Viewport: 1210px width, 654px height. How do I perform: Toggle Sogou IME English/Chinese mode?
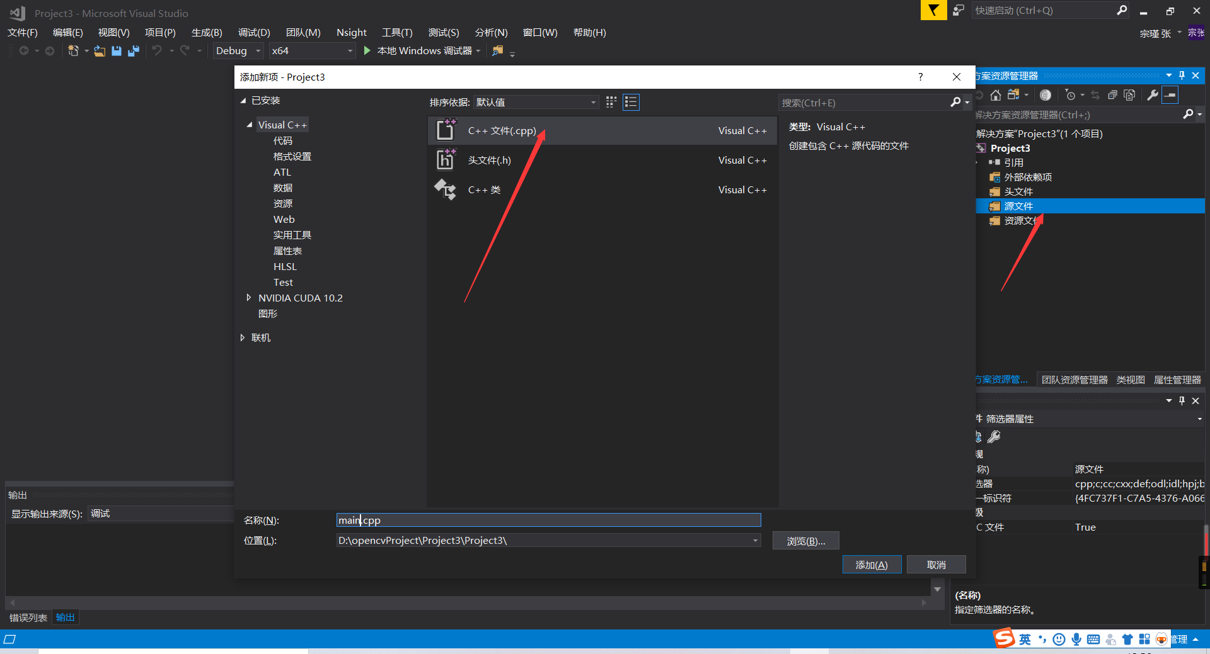(x=1025, y=640)
